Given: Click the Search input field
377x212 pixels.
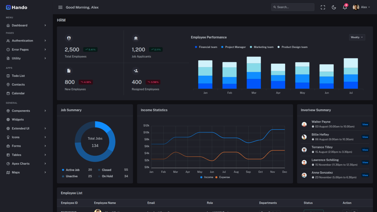Looking at the screenshot, I should pyautogui.click(x=292, y=7).
